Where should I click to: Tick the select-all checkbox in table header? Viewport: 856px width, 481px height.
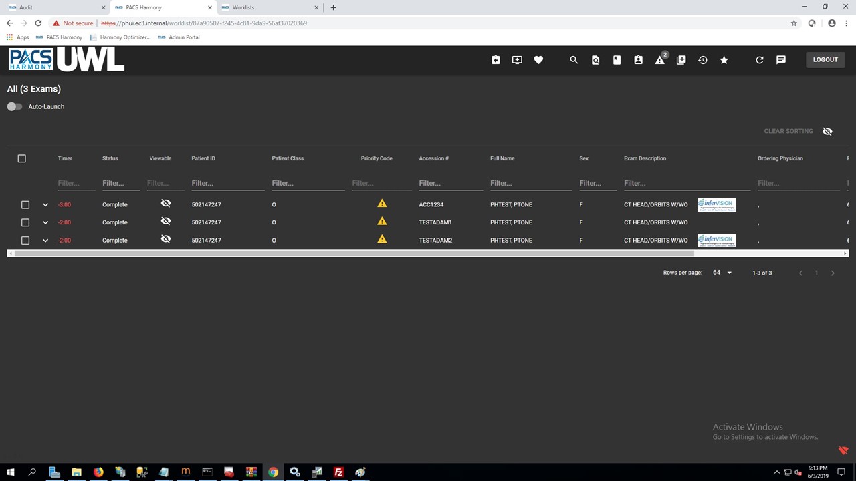pyautogui.click(x=22, y=158)
